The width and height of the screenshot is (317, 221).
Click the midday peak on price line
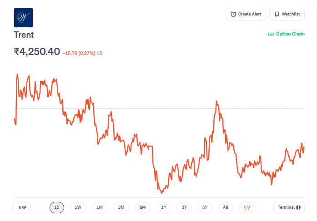coord(217,101)
